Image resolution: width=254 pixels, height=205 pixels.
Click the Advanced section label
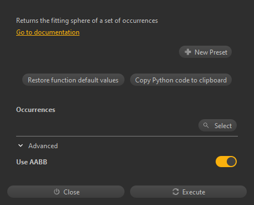(43, 146)
